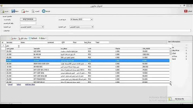193x108 pixels.
Task: Click the lookup barcode column header above A/C WIND
Action: coord(47,49)
